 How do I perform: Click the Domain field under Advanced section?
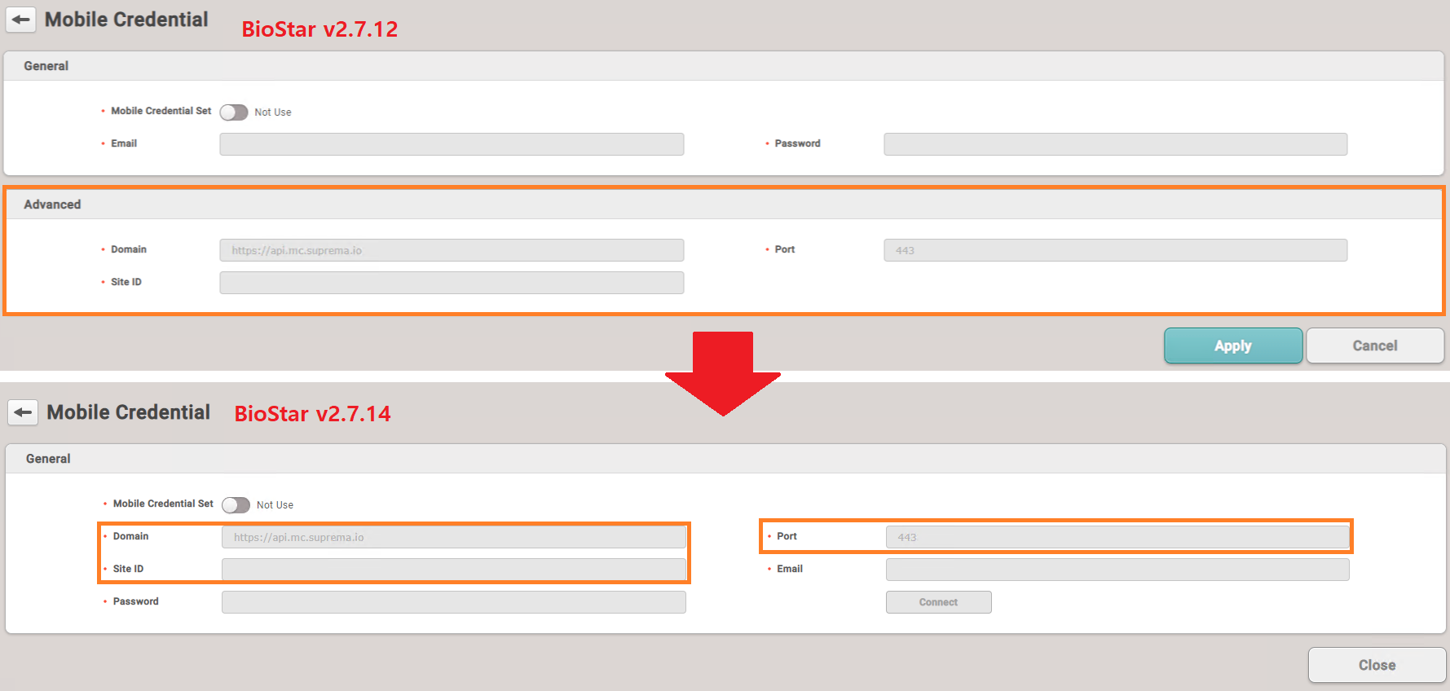pyautogui.click(x=451, y=250)
